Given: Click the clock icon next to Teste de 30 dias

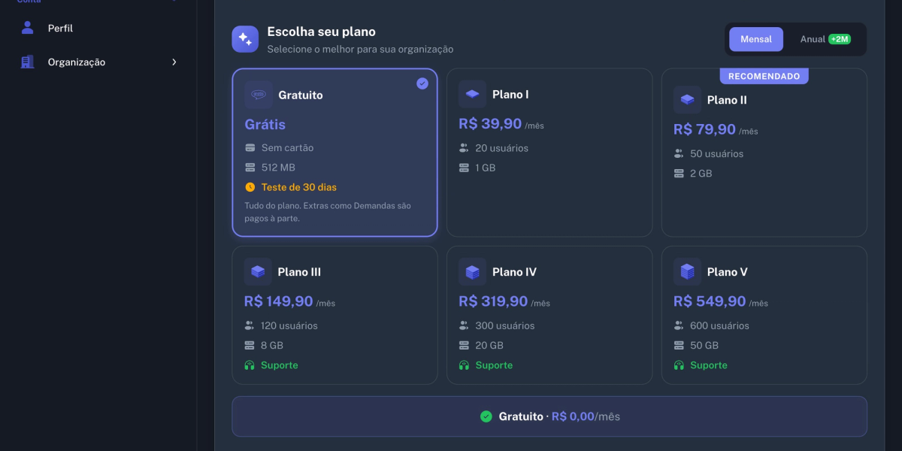Looking at the screenshot, I should (250, 187).
